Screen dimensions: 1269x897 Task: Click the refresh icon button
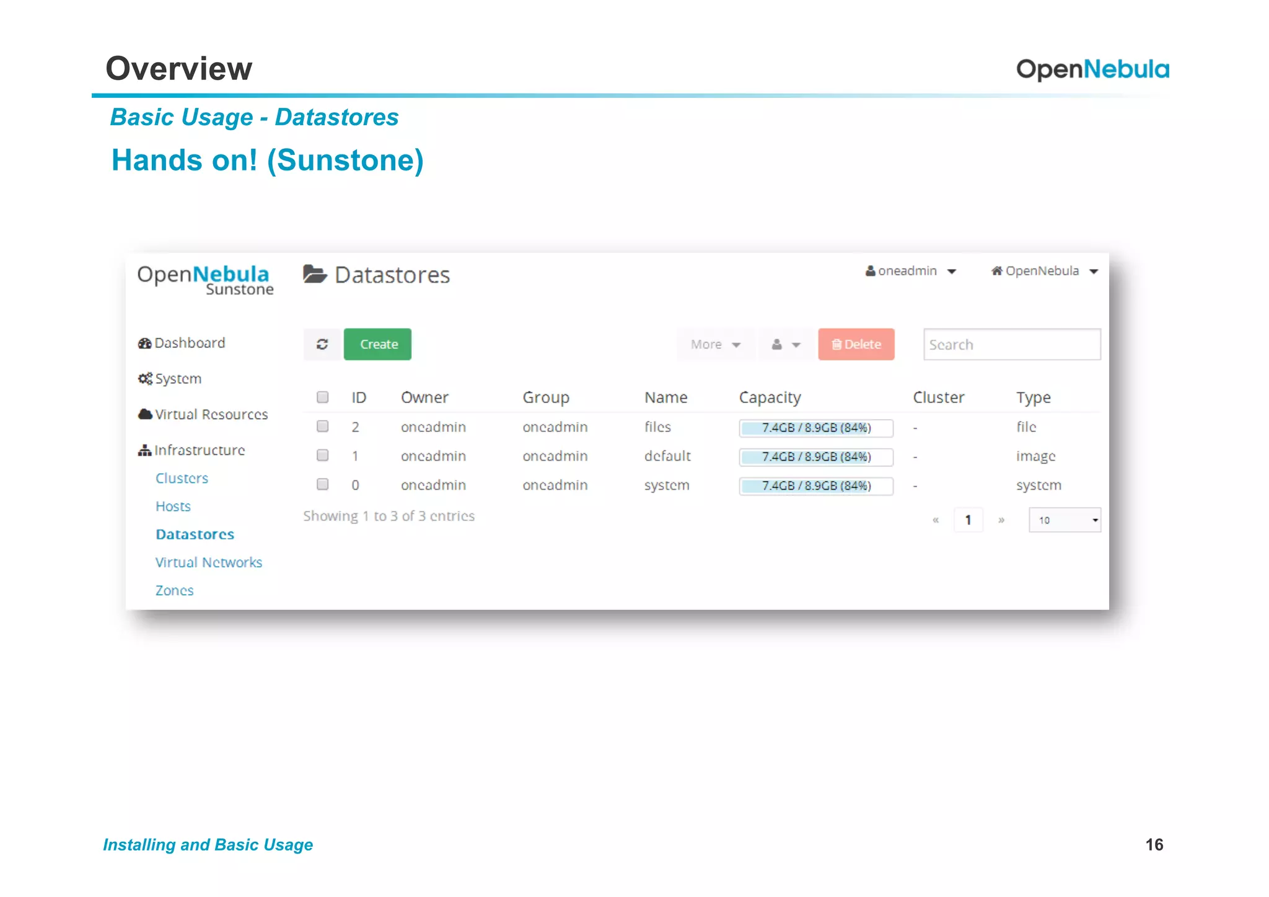click(x=322, y=344)
